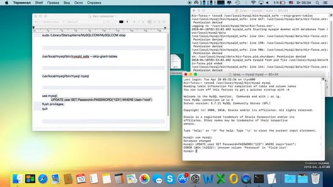Open Mission Control from the Dock
Image resolution: width=333 pixels, height=187 pixels.
coord(30,179)
